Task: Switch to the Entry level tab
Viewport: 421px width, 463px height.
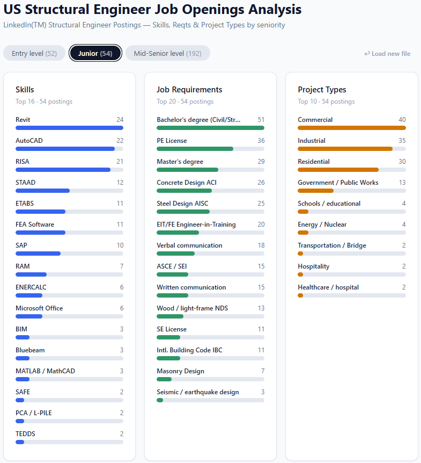Action: [34, 53]
